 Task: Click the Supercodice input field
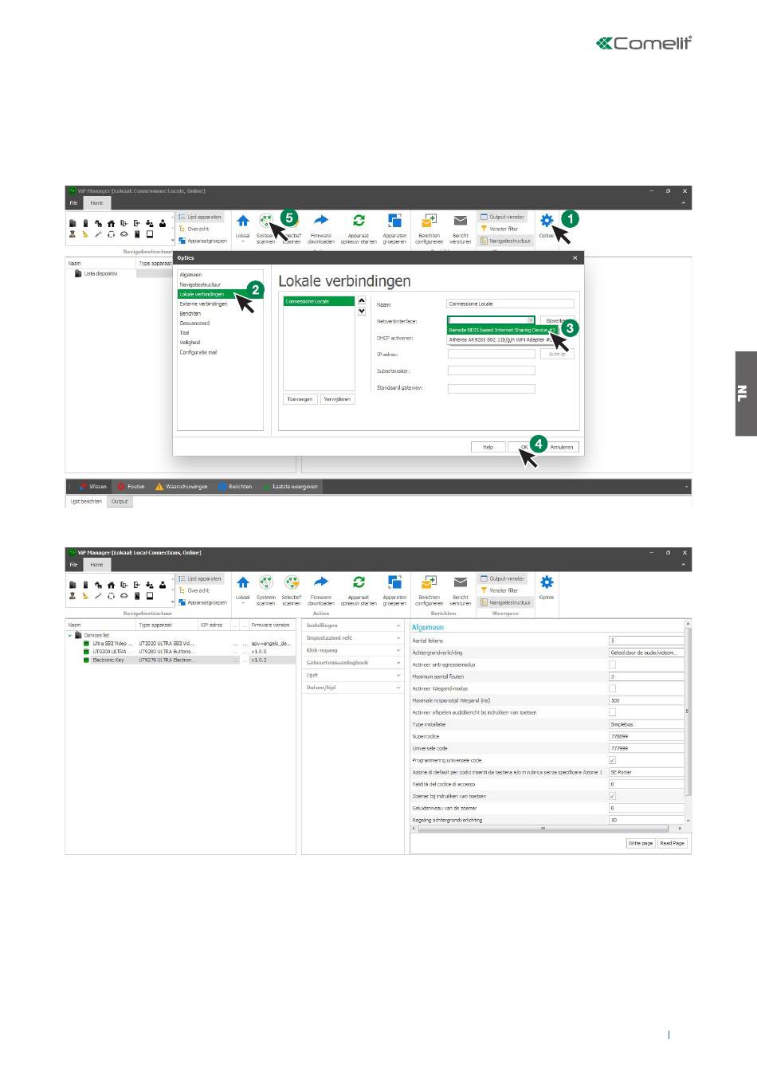[x=646, y=736]
